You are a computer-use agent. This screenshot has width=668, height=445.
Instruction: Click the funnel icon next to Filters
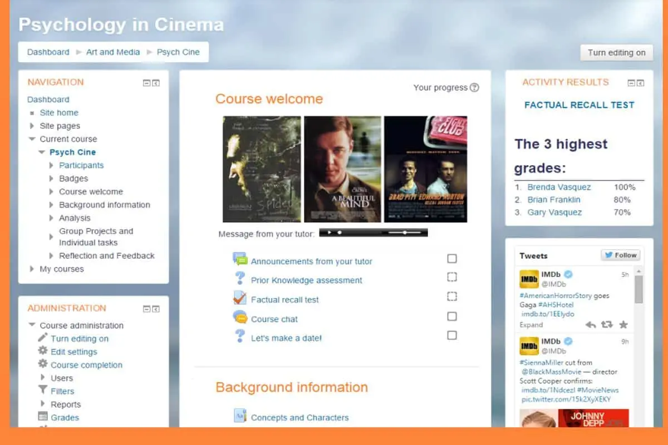tap(43, 390)
